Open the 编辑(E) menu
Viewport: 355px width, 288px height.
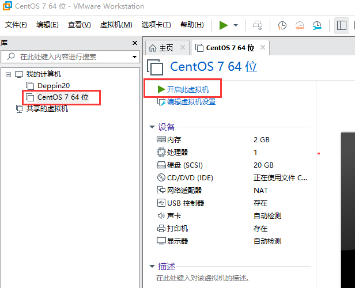(47, 25)
